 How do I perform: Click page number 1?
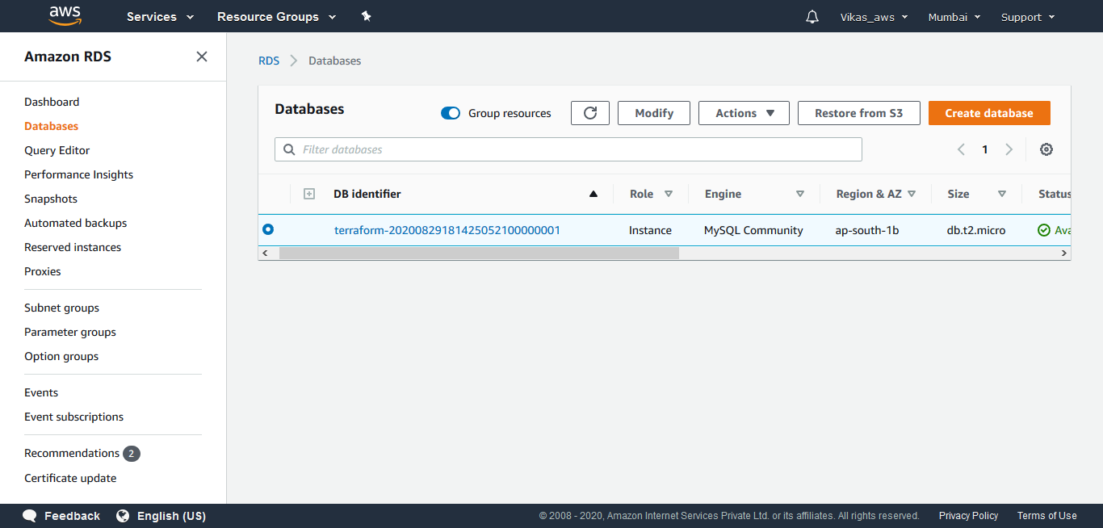[x=985, y=149]
